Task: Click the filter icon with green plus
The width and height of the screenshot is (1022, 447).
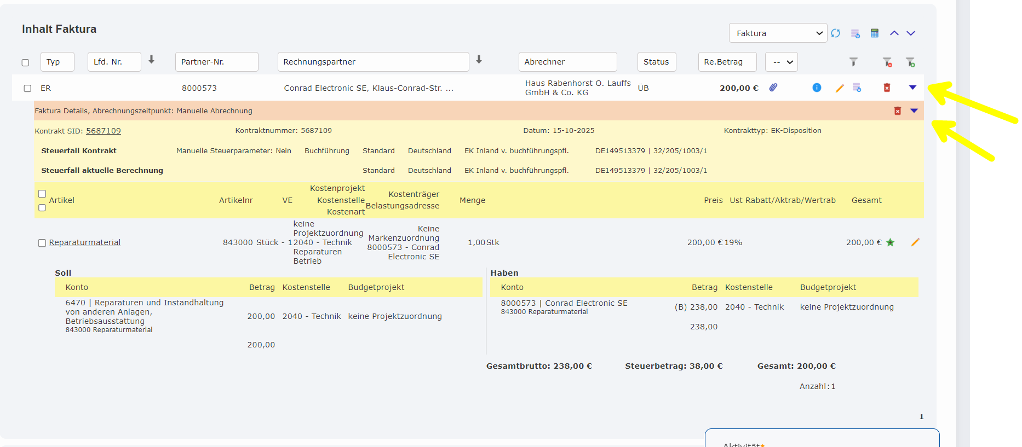Action: coord(910,62)
